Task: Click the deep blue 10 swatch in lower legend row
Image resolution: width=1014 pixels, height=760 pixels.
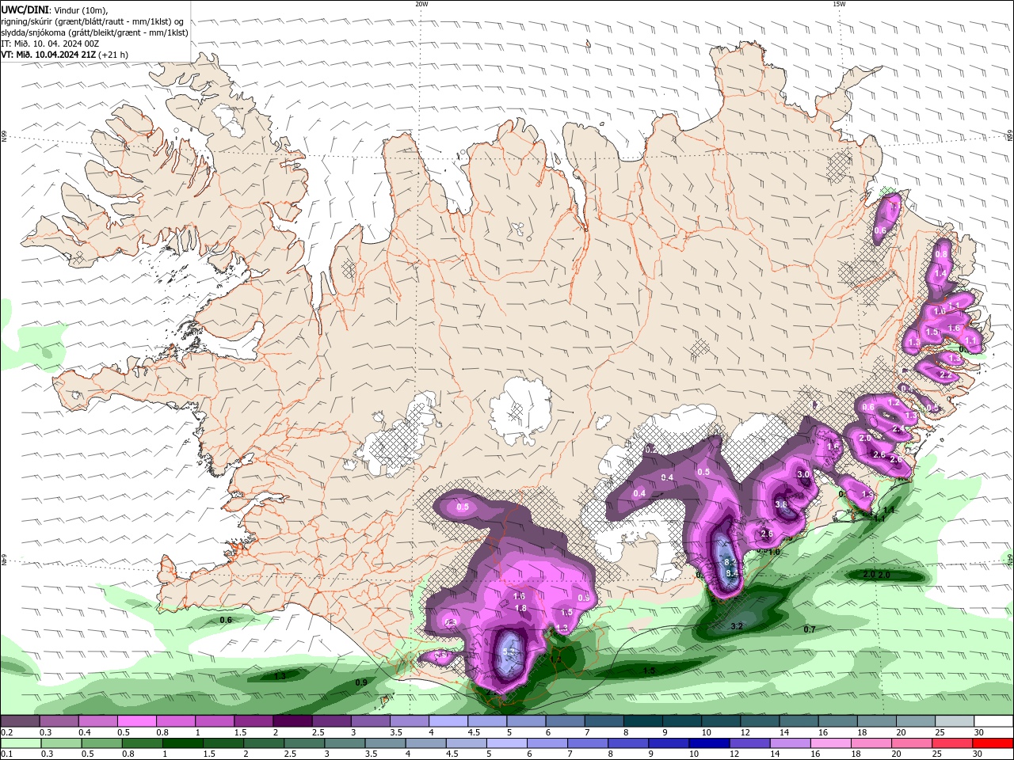Action: (x=710, y=743)
